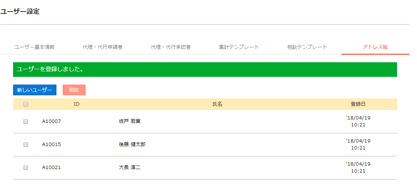Toggle the select-all header checkbox
Viewport: 417px width, 186px height.
click(x=26, y=104)
